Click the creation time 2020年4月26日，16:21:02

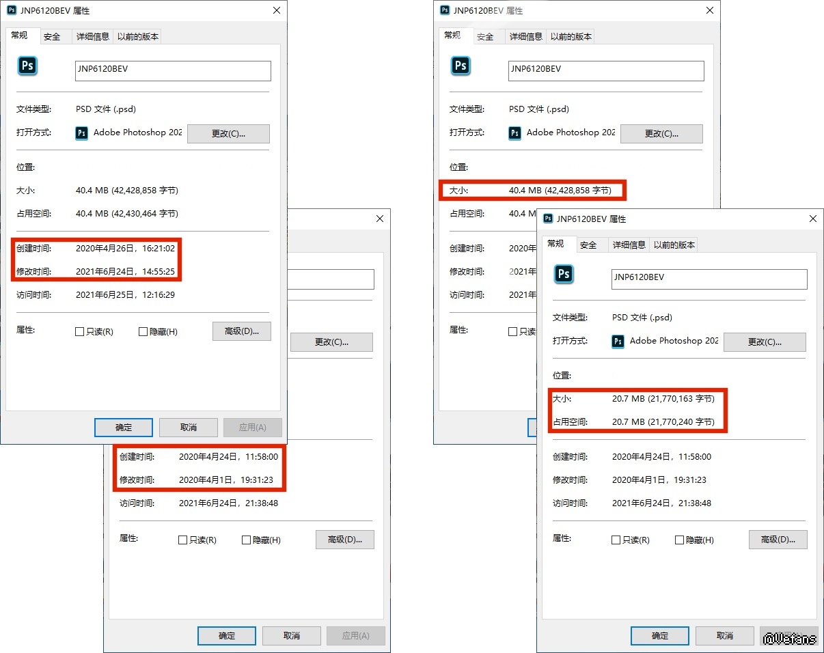point(125,249)
